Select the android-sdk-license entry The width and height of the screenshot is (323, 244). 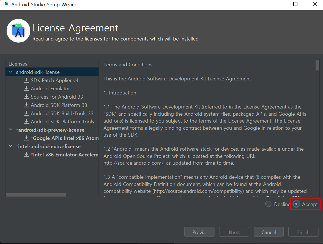pos(52,72)
